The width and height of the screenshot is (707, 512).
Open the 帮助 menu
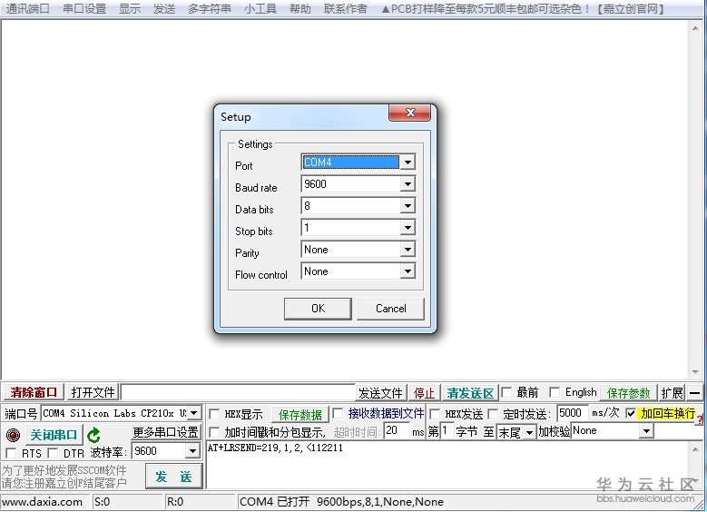[300, 8]
